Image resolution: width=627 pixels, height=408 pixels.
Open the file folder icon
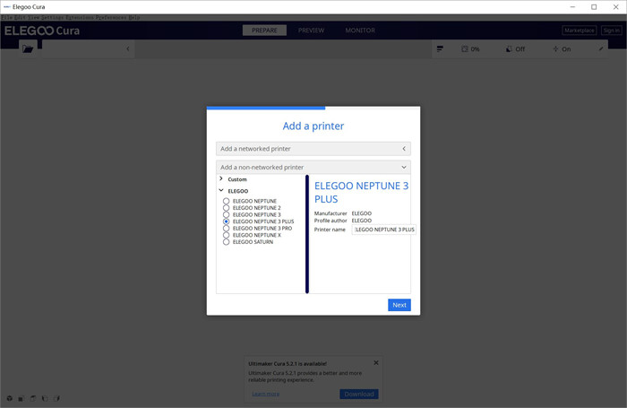click(28, 48)
